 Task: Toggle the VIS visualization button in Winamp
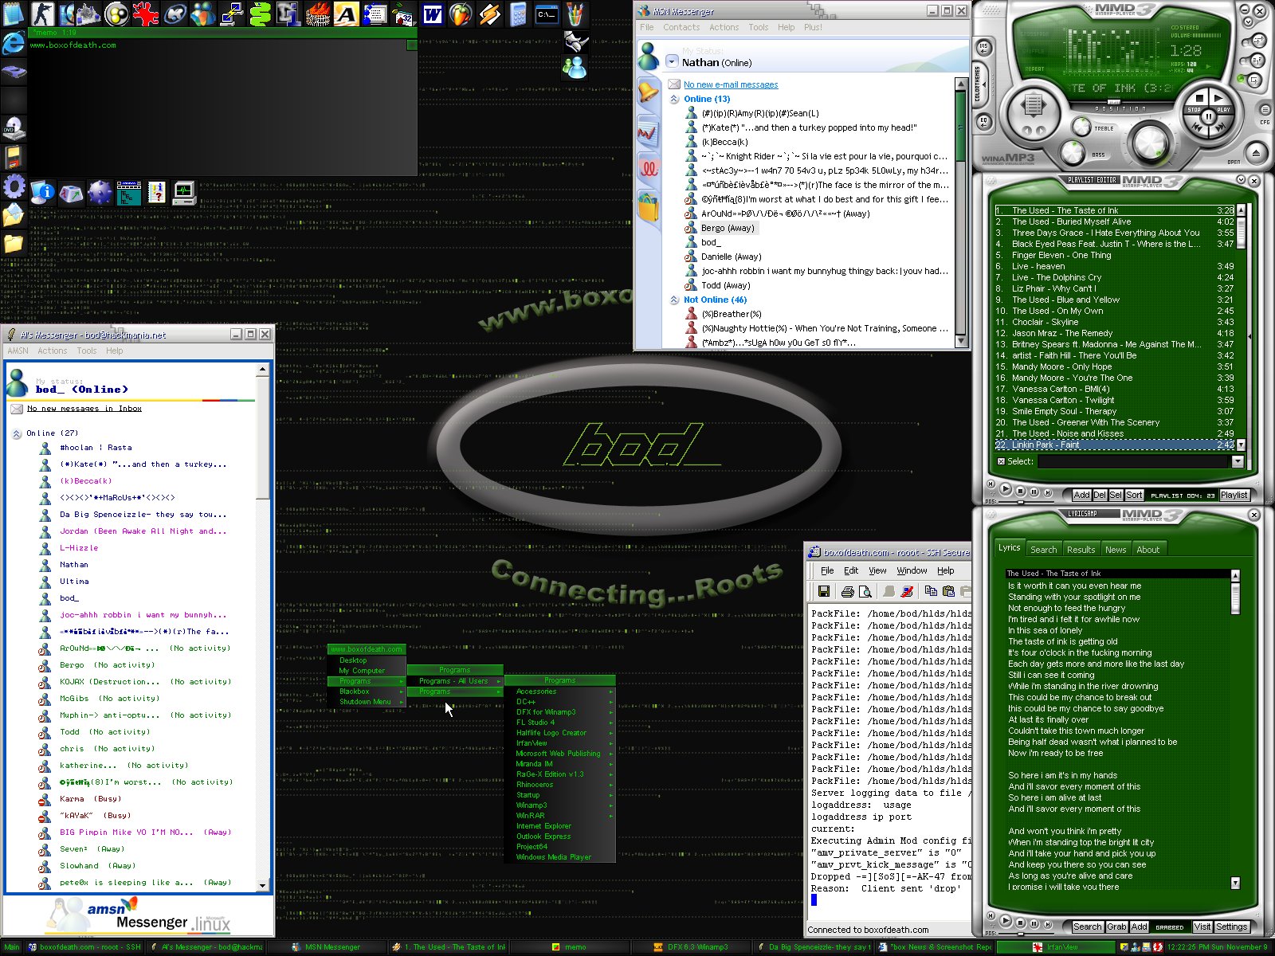pyautogui.click(x=983, y=49)
